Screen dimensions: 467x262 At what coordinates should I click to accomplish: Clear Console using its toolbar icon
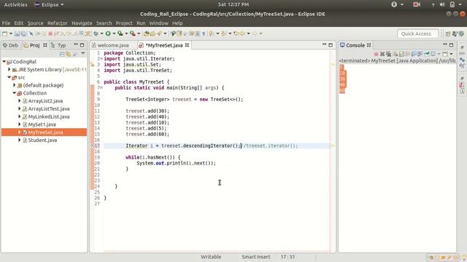(395, 54)
